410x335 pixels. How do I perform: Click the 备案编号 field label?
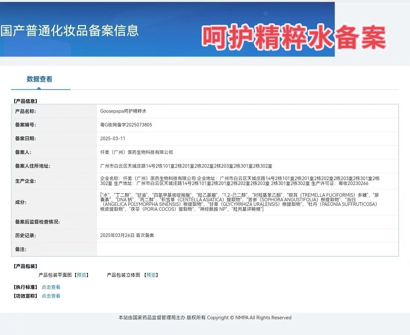[25, 125]
